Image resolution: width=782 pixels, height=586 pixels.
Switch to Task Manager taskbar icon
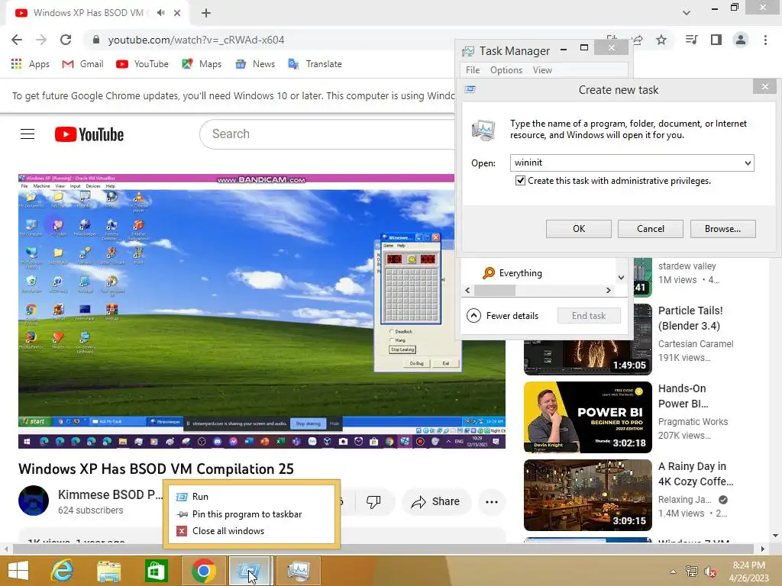pos(298,571)
